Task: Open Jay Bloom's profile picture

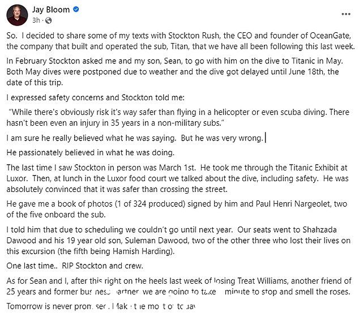Action: click(x=17, y=15)
